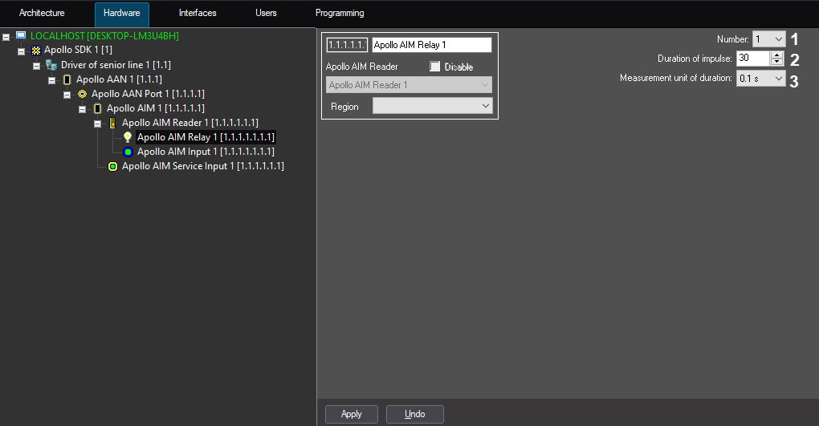The height and width of the screenshot is (426, 819).
Task: Open the Region dropdown
Action: (x=433, y=106)
